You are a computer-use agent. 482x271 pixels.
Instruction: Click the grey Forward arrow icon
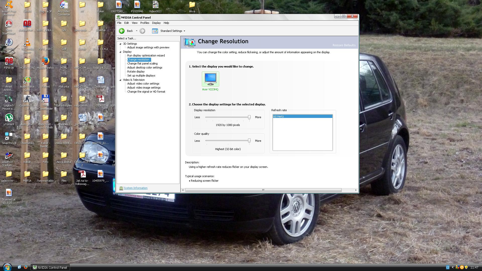coord(142,31)
